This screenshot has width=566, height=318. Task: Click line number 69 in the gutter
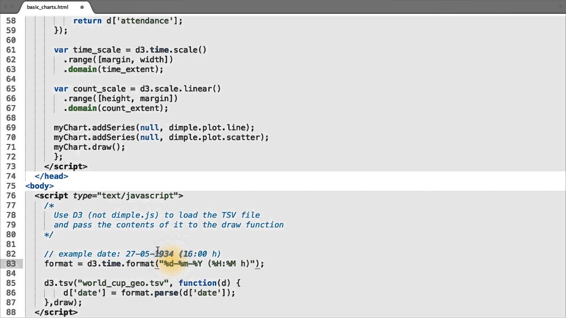(x=11, y=128)
